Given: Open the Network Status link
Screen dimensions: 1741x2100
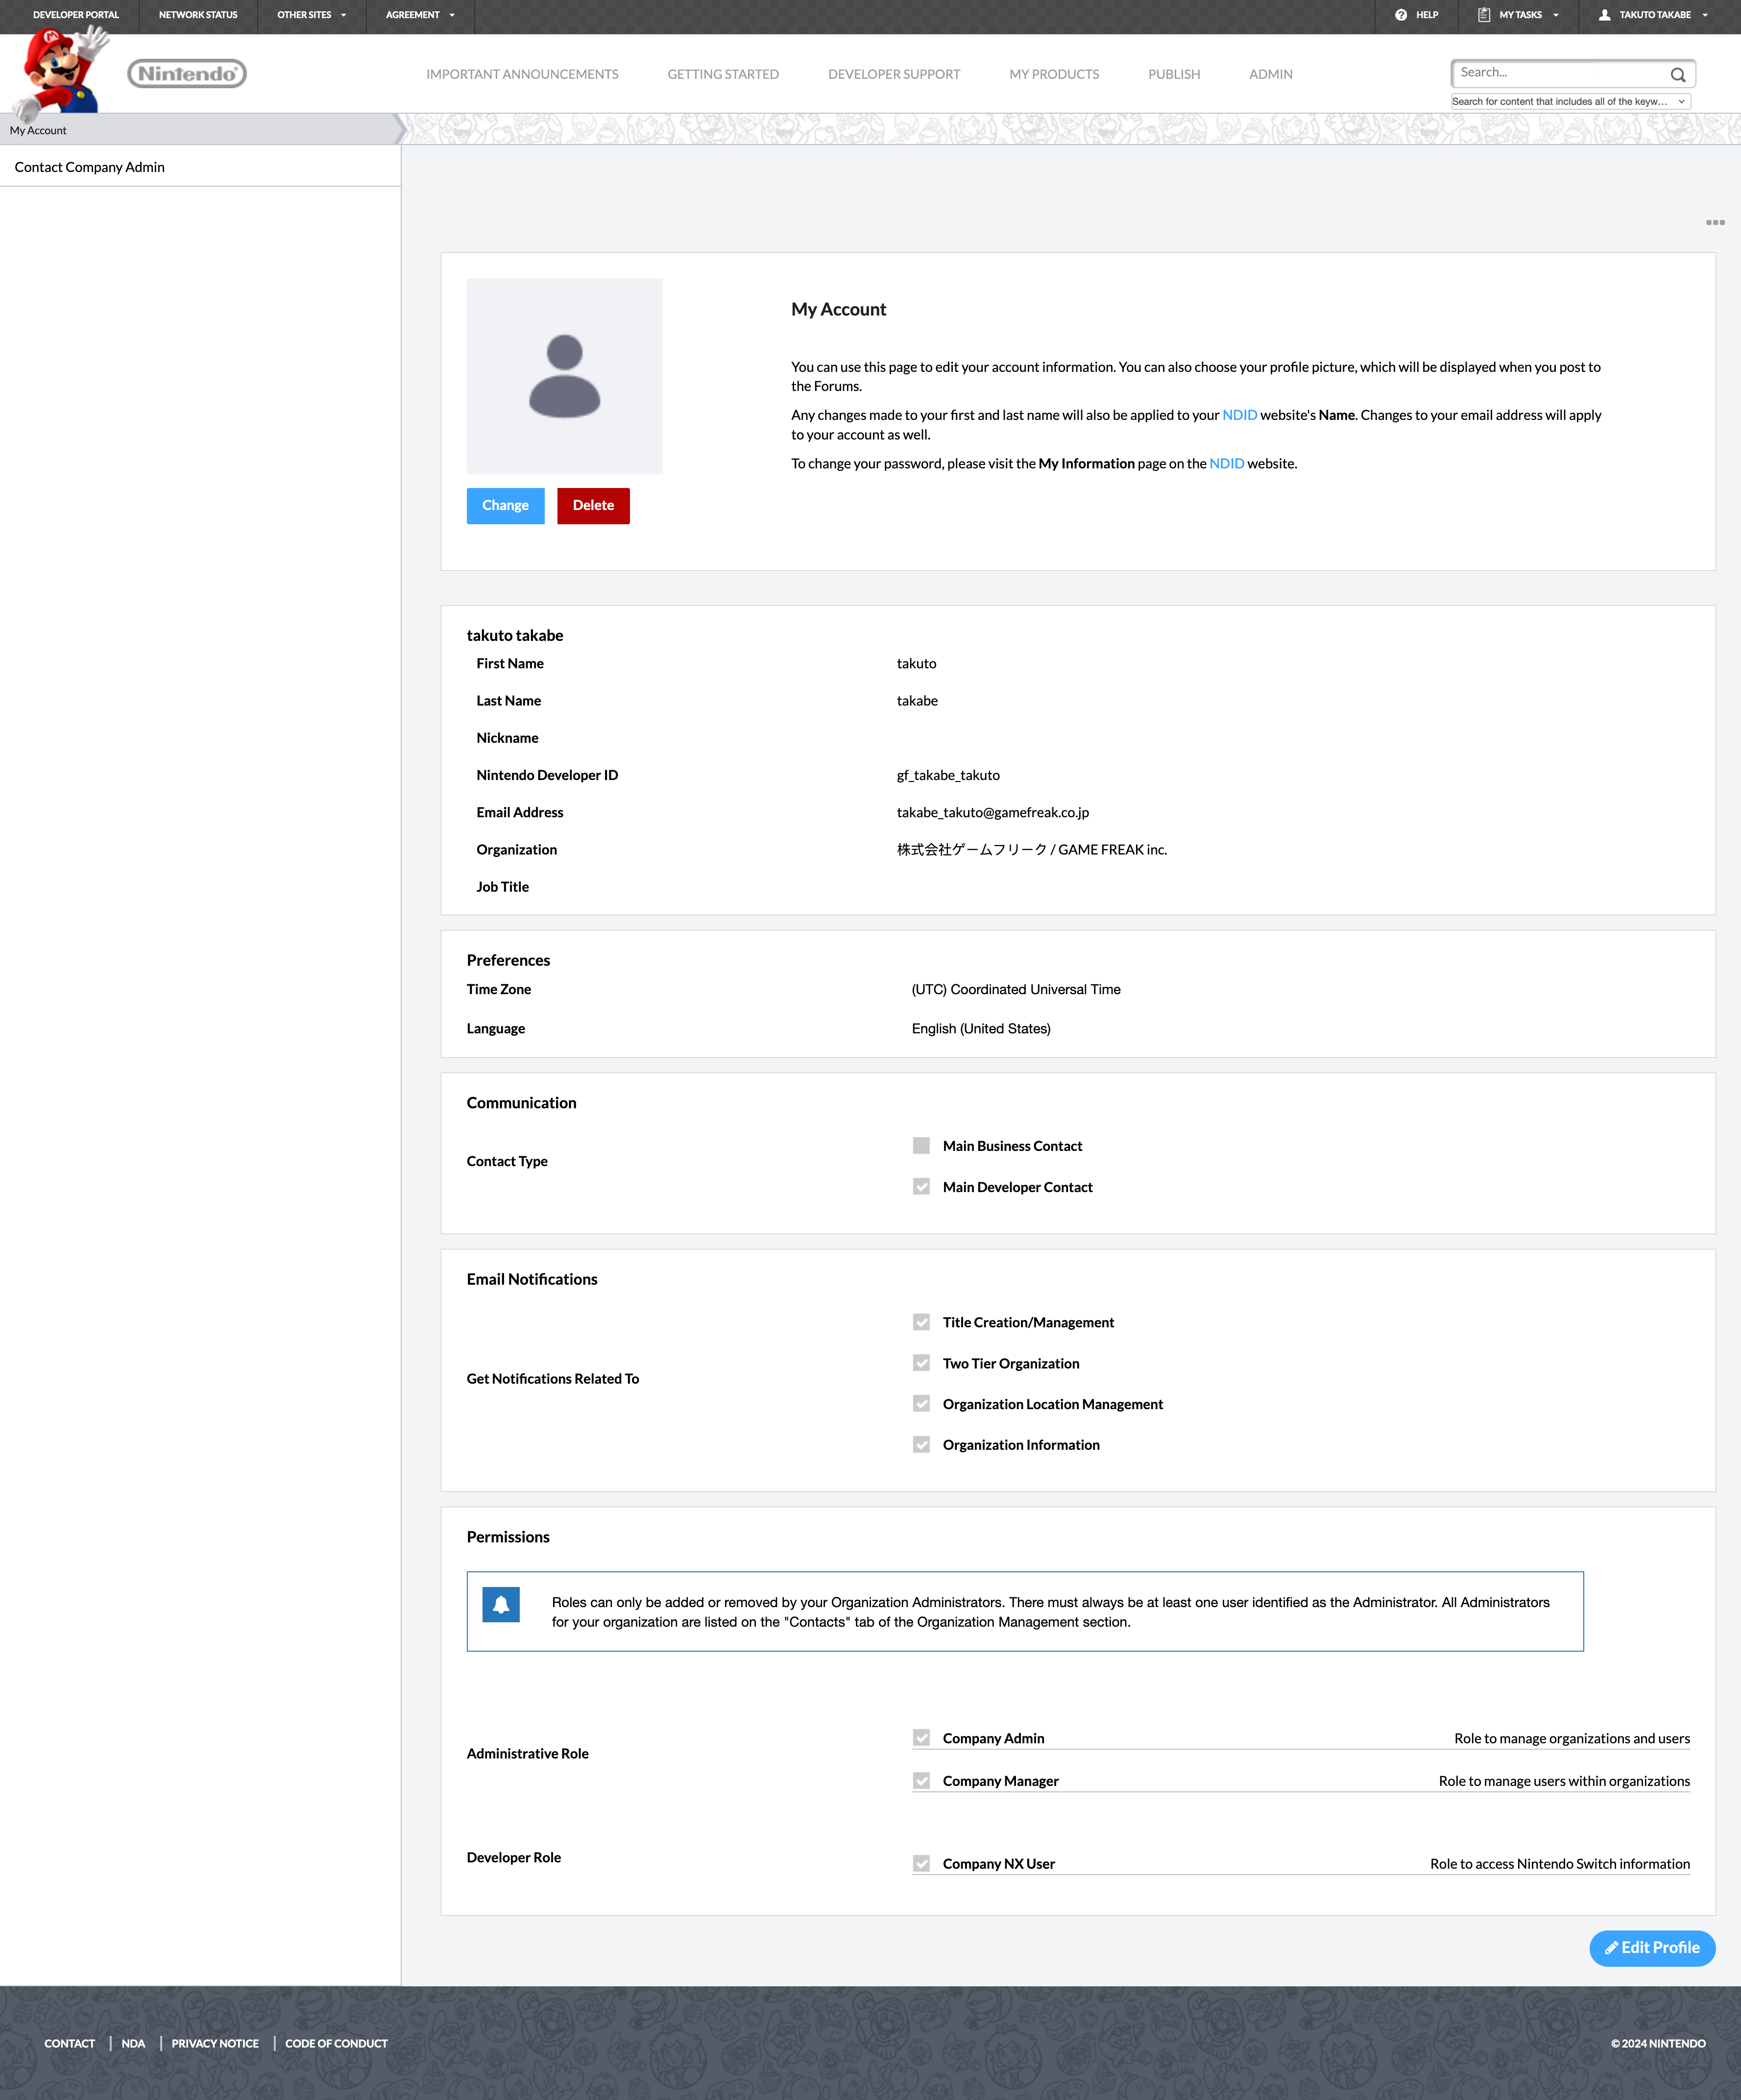Looking at the screenshot, I should coord(198,15).
